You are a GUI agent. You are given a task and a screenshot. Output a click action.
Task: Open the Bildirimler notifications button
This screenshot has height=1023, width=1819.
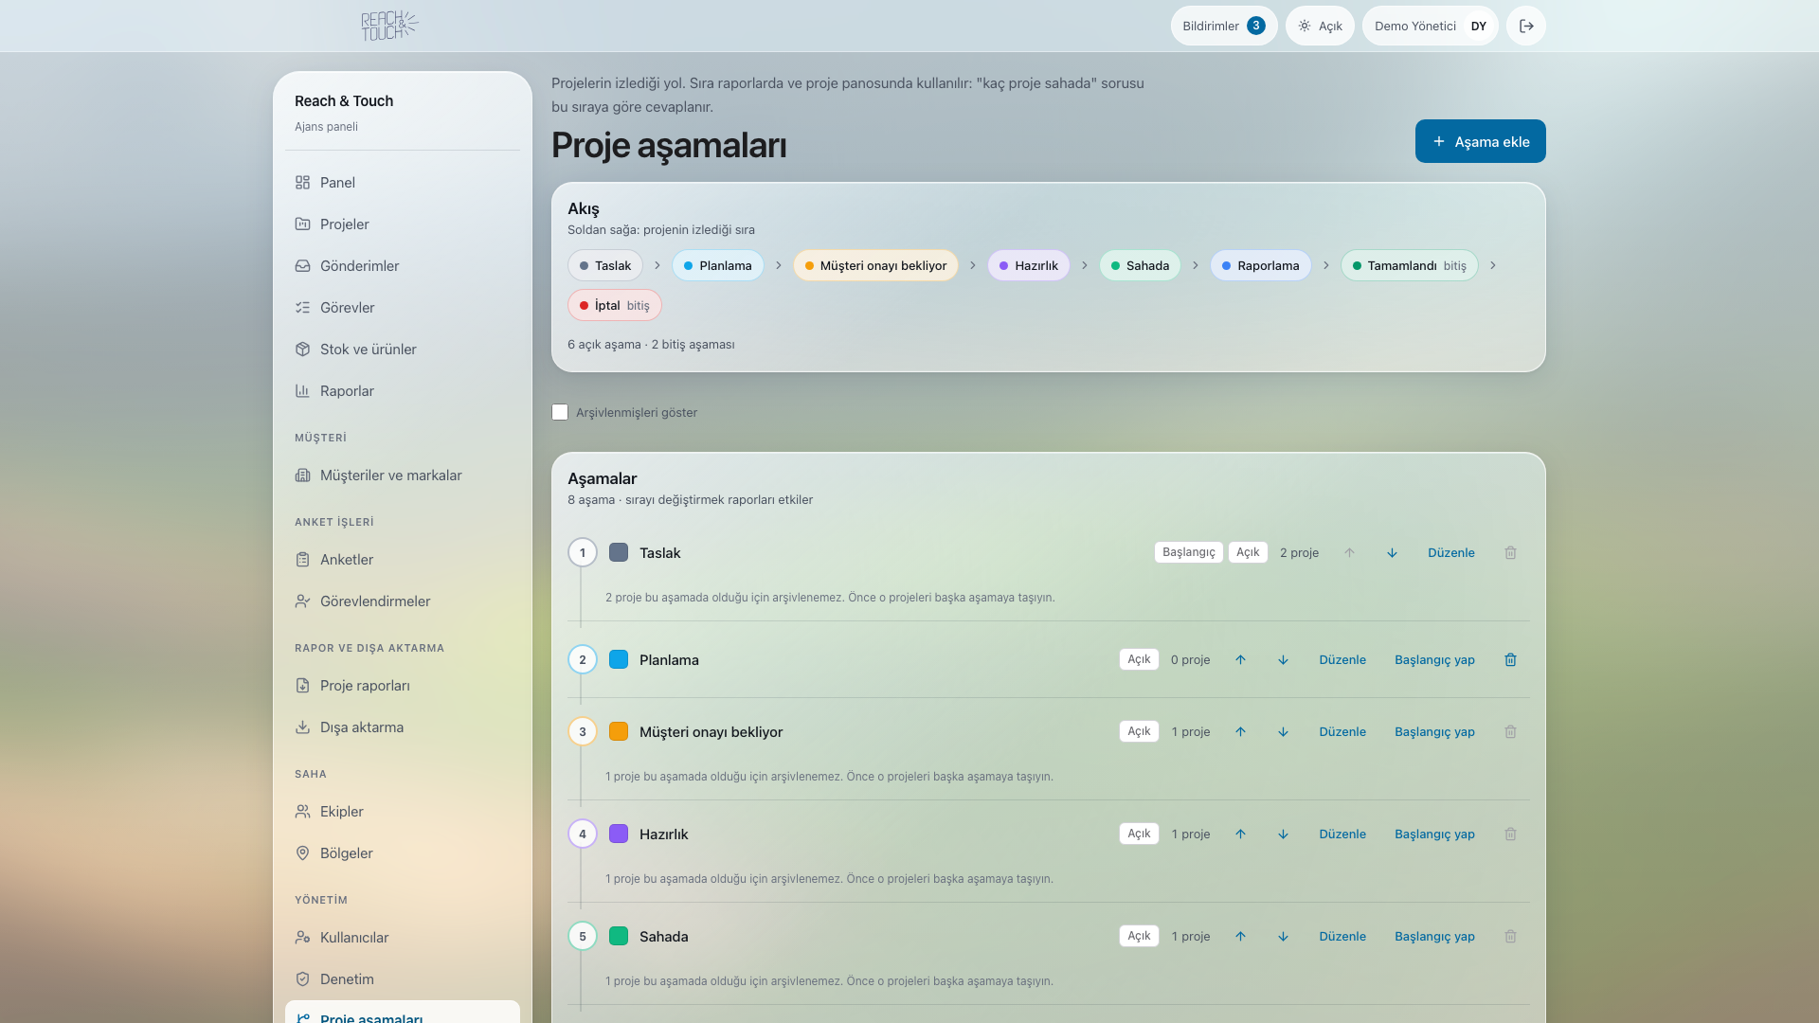pos(1224,26)
